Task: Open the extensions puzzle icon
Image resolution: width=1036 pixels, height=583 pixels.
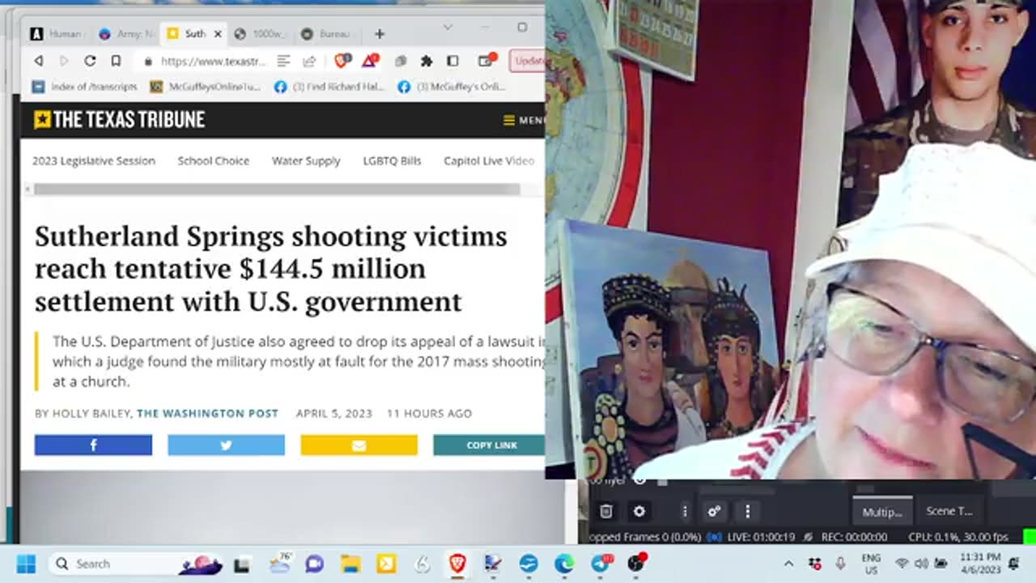Action: point(427,61)
